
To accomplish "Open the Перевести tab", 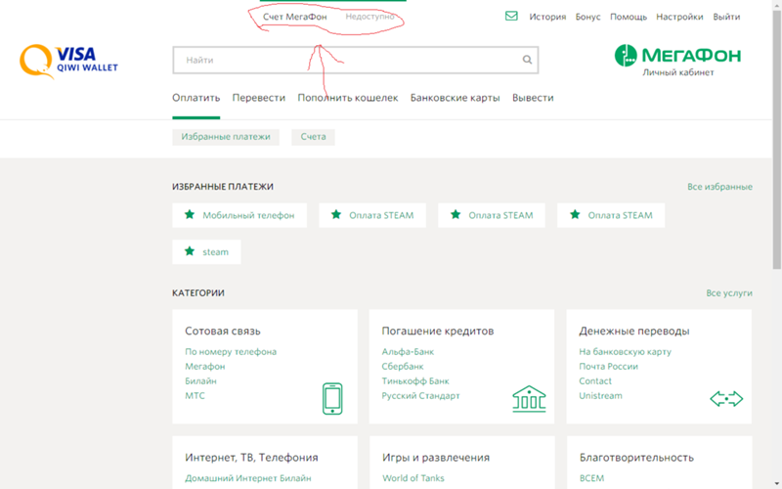I will [258, 98].
